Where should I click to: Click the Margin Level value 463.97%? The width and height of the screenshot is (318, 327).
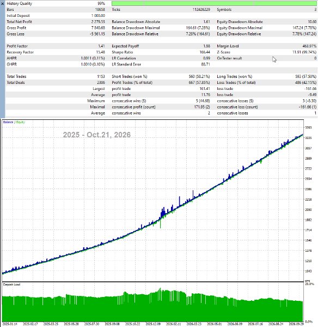(x=309, y=46)
